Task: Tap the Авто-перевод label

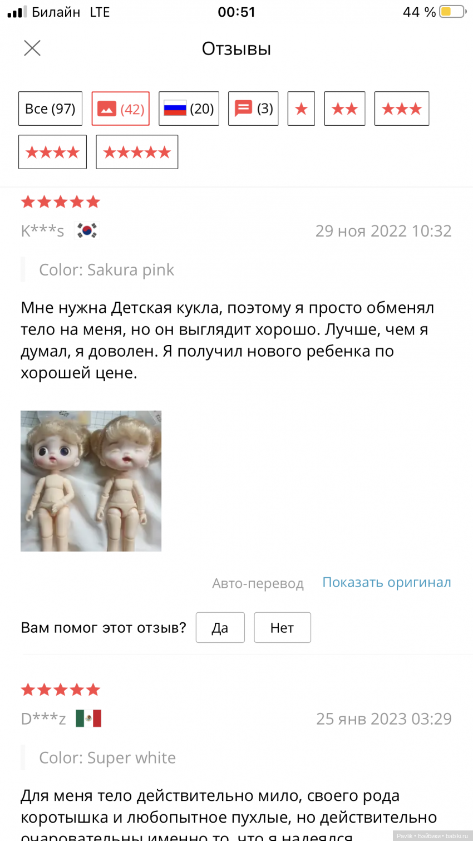Action: [258, 583]
